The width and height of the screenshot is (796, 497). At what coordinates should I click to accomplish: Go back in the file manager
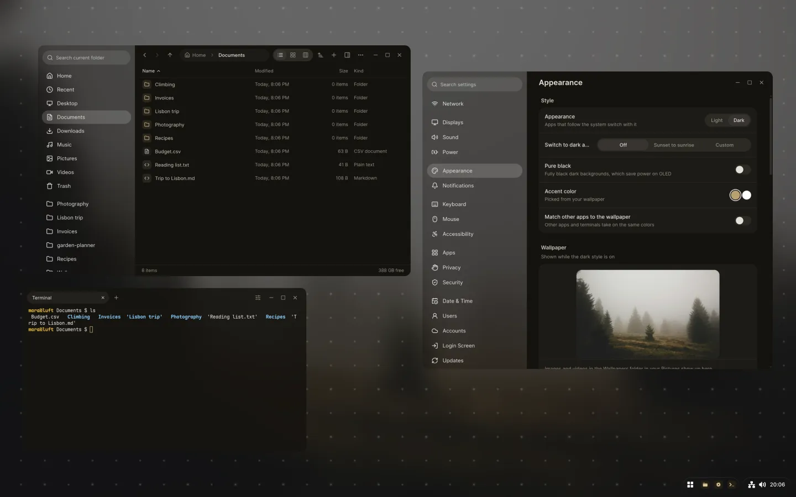tap(145, 55)
